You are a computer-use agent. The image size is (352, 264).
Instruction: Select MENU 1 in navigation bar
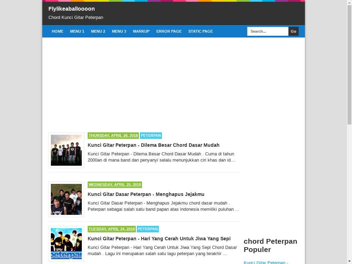[77, 31]
